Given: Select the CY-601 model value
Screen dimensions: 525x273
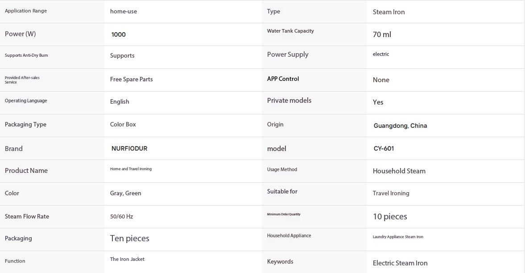Looking at the screenshot, I should 384,148.
